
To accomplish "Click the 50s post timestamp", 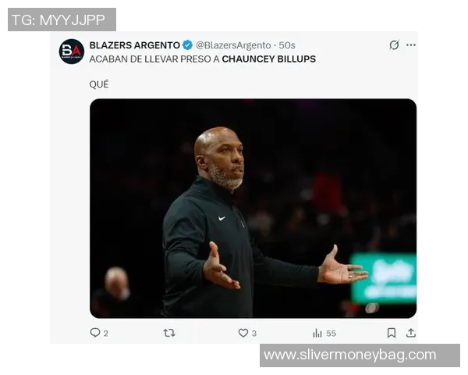I will click(287, 45).
